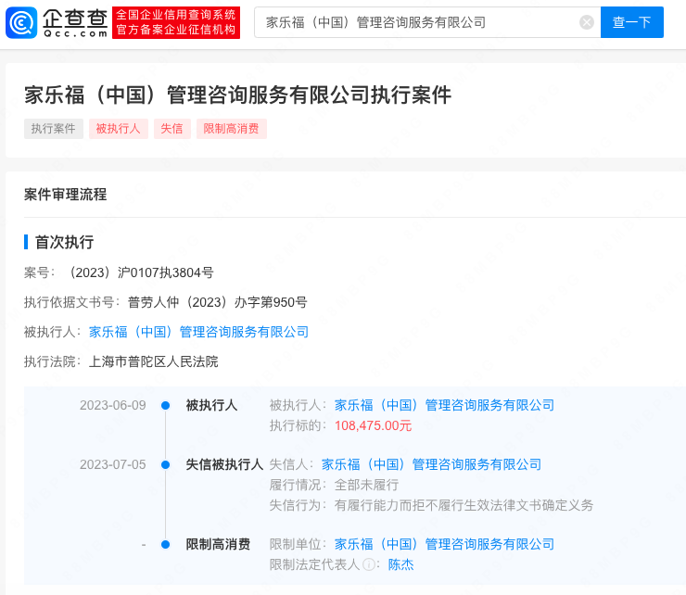Image resolution: width=686 pixels, height=595 pixels.
Task: Open the company link next to 被执行人 under 首次执行
Action: pyautogui.click(x=198, y=332)
